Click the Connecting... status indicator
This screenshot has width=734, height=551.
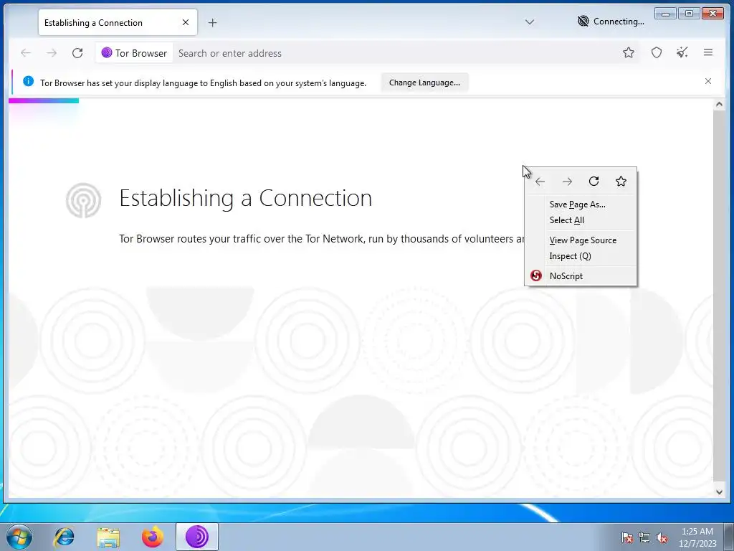point(611,22)
